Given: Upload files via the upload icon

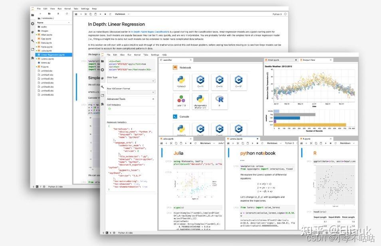Looking at the screenshot, I should click(58, 14).
